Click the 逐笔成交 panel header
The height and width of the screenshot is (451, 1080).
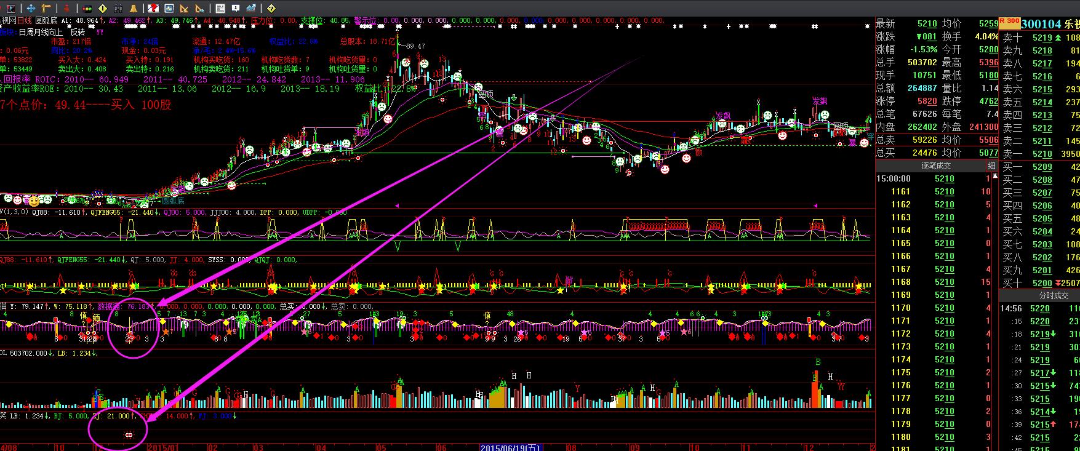[936, 166]
